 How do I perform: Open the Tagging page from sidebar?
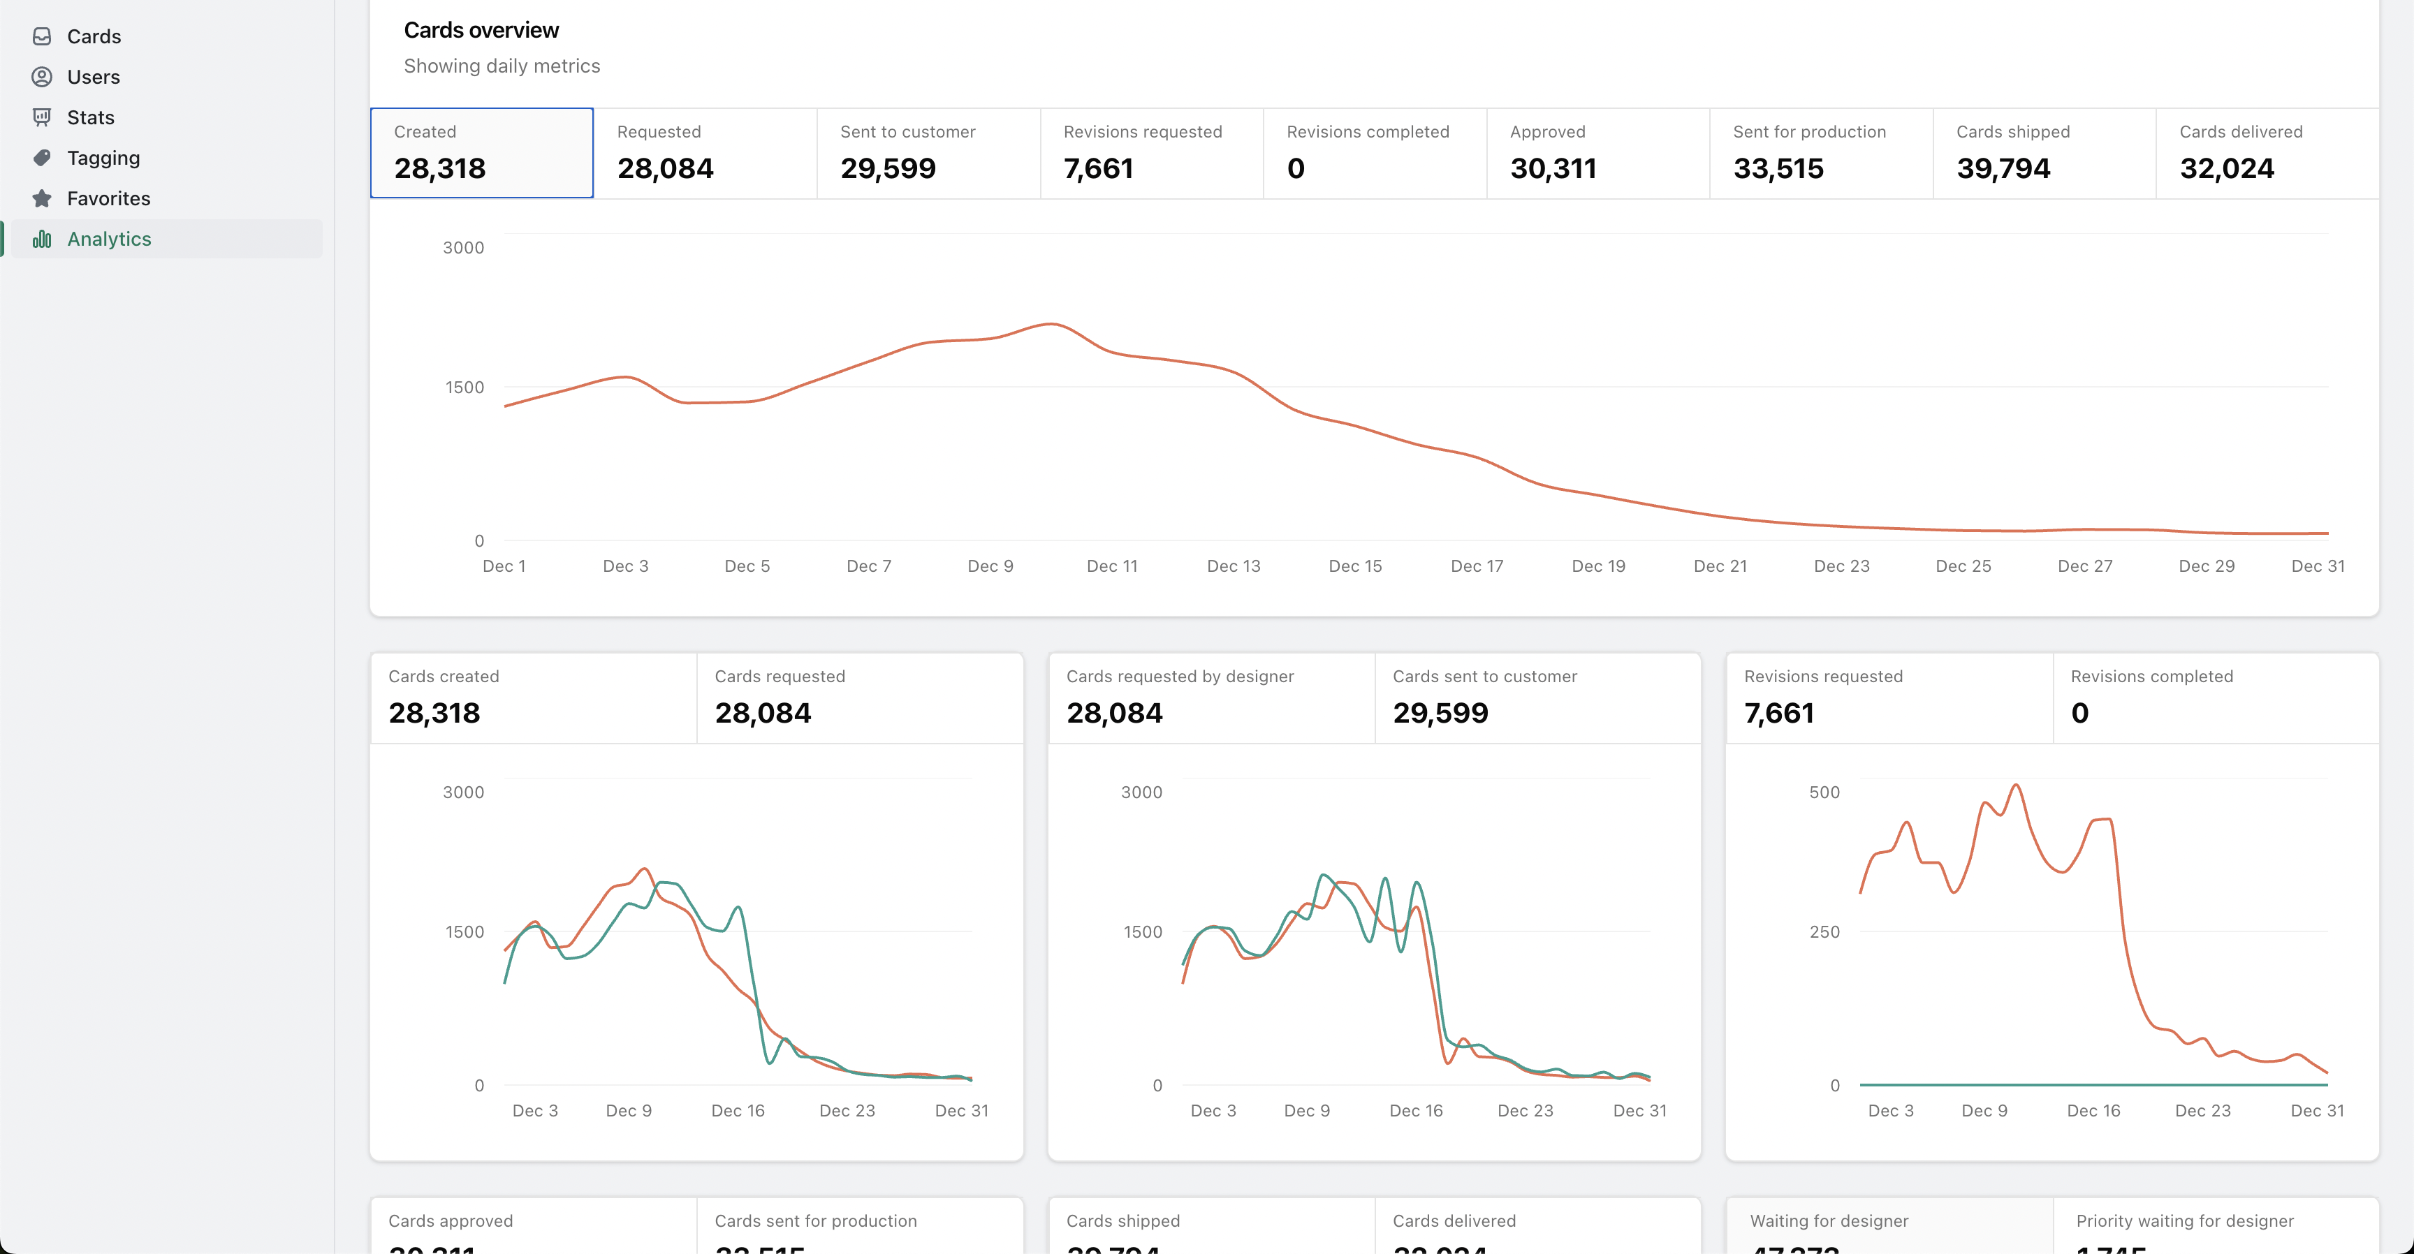(x=103, y=157)
